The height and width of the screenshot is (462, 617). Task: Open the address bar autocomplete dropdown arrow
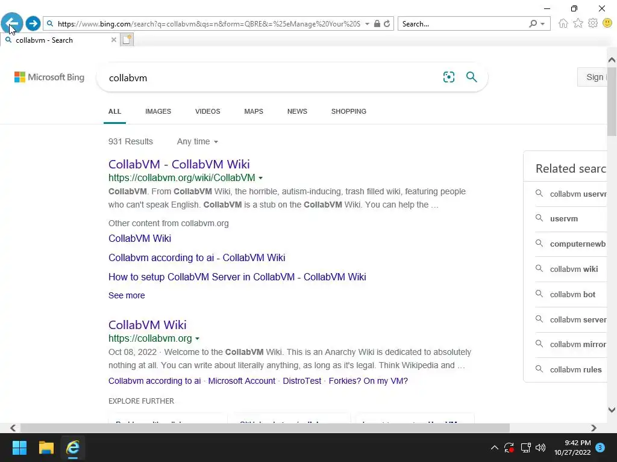pos(367,24)
